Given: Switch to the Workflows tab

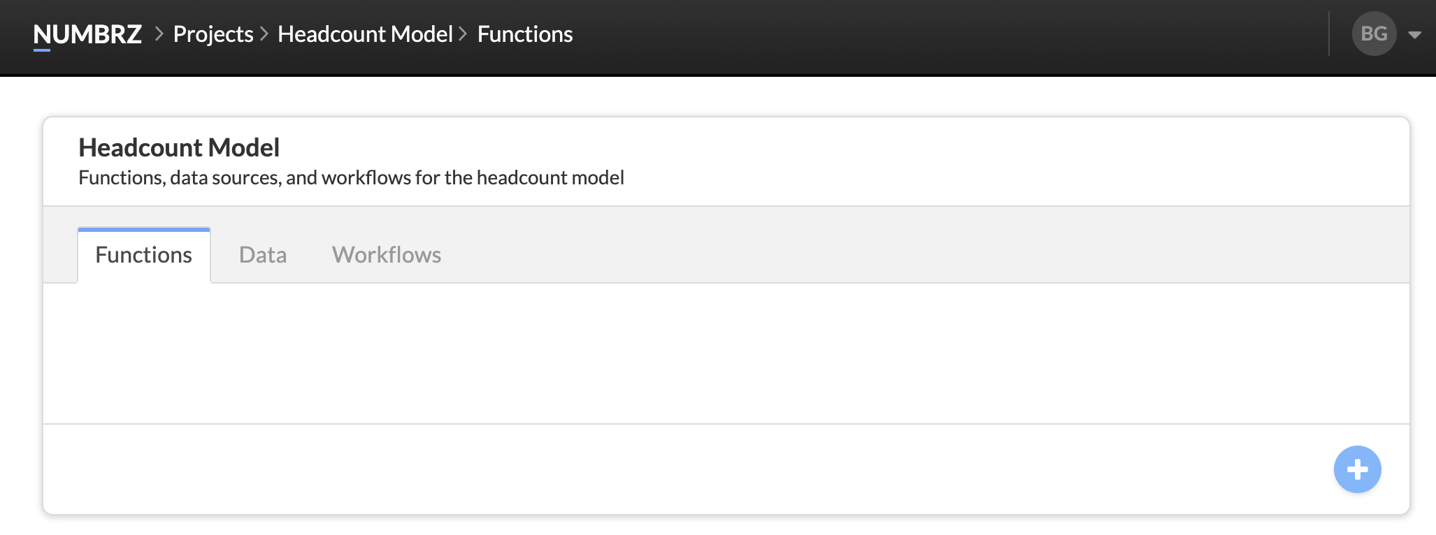Looking at the screenshot, I should click(387, 255).
